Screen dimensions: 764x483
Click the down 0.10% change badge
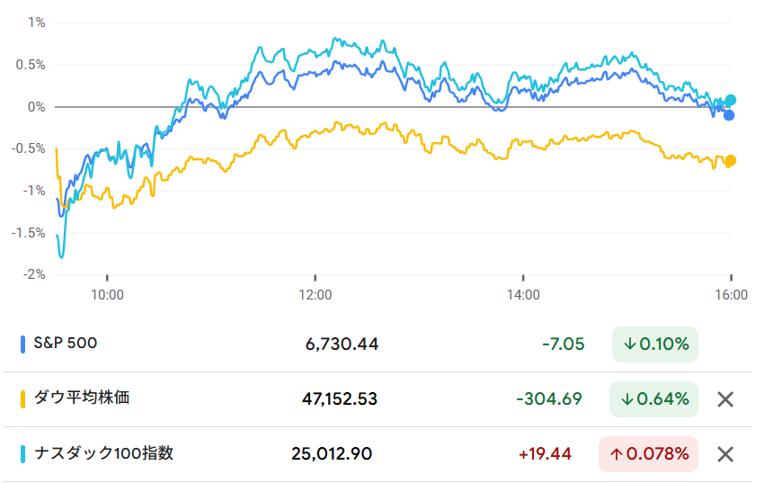point(654,344)
